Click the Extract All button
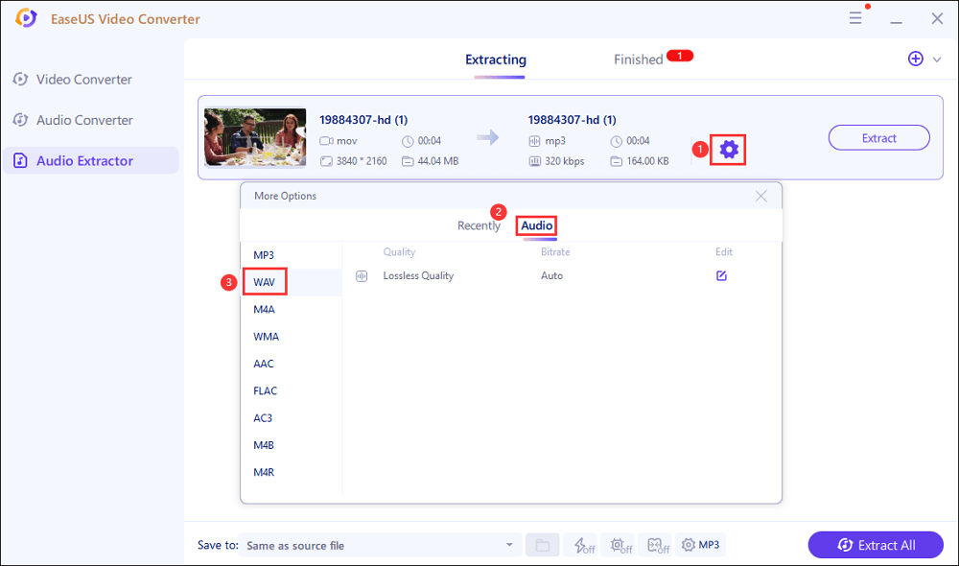 (876, 545)
